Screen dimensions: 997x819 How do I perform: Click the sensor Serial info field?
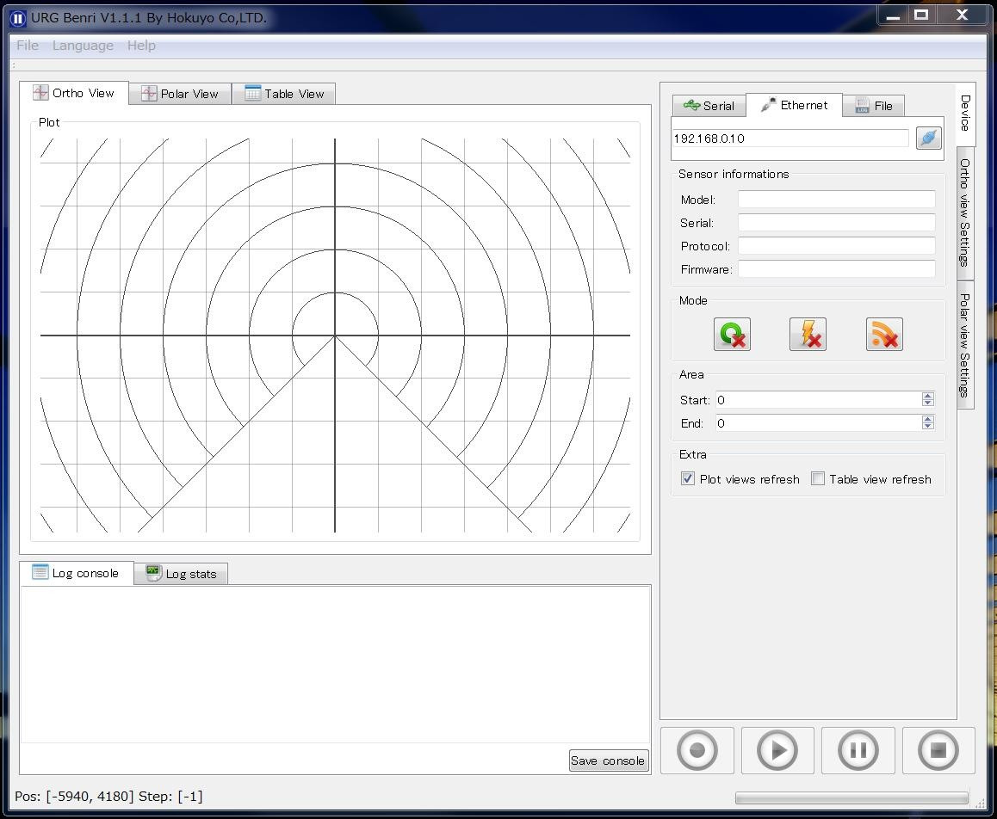tap(836, 222)
